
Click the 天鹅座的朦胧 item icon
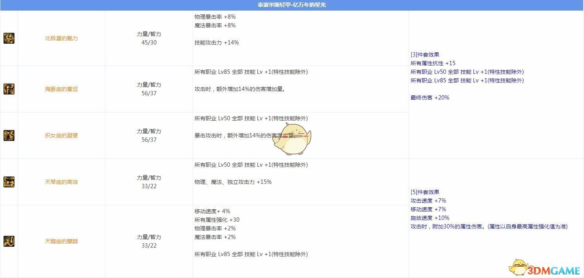pos(9,241)
